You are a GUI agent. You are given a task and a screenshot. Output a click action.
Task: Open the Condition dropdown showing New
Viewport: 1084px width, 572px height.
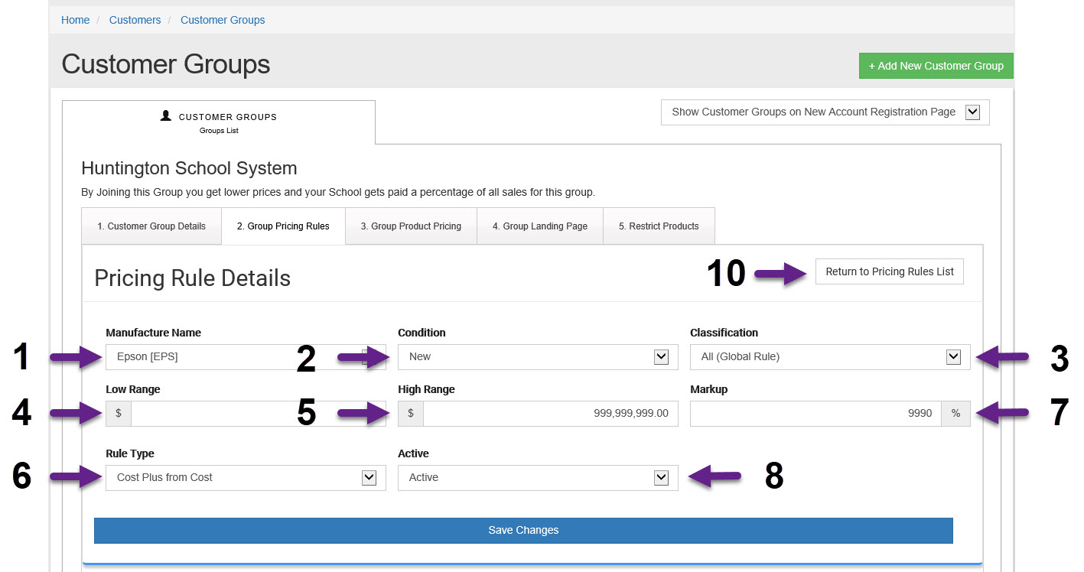[537, 357]
